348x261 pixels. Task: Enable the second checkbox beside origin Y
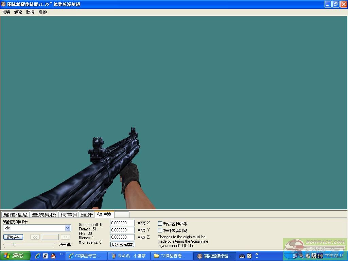tap(160, 230)
